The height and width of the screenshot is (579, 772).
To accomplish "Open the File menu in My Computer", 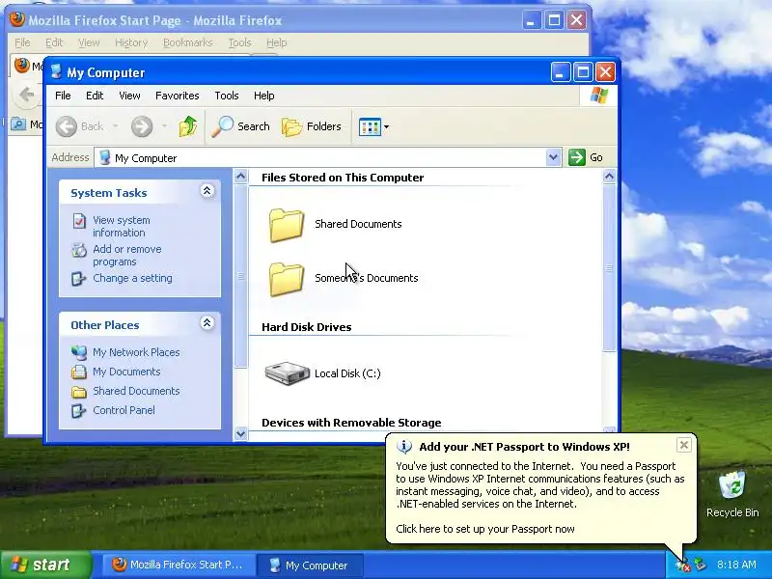I will point(63,96).
